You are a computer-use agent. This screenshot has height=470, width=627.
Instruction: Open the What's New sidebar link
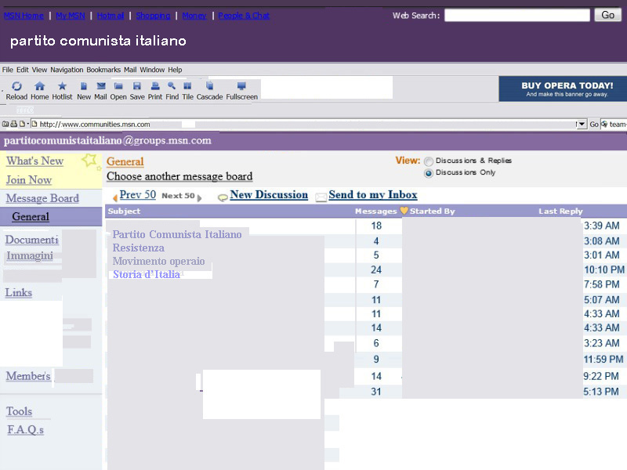click(x=34, y=161)
